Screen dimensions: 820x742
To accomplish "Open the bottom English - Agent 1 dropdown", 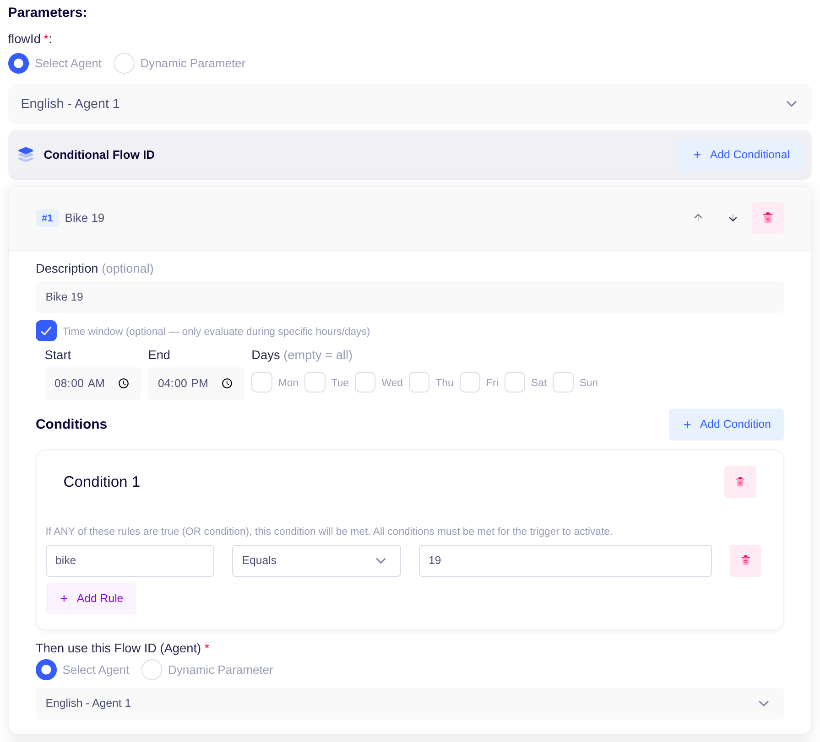I will (410, 704).
